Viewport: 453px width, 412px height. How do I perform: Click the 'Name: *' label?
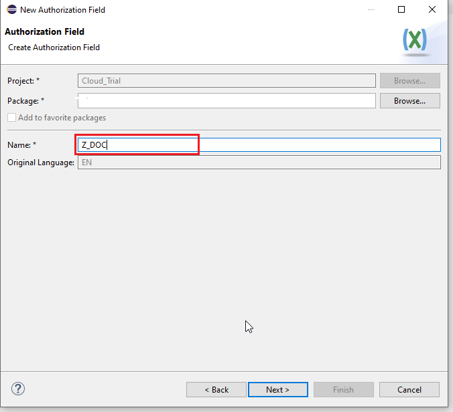click(x=22, y=144)
